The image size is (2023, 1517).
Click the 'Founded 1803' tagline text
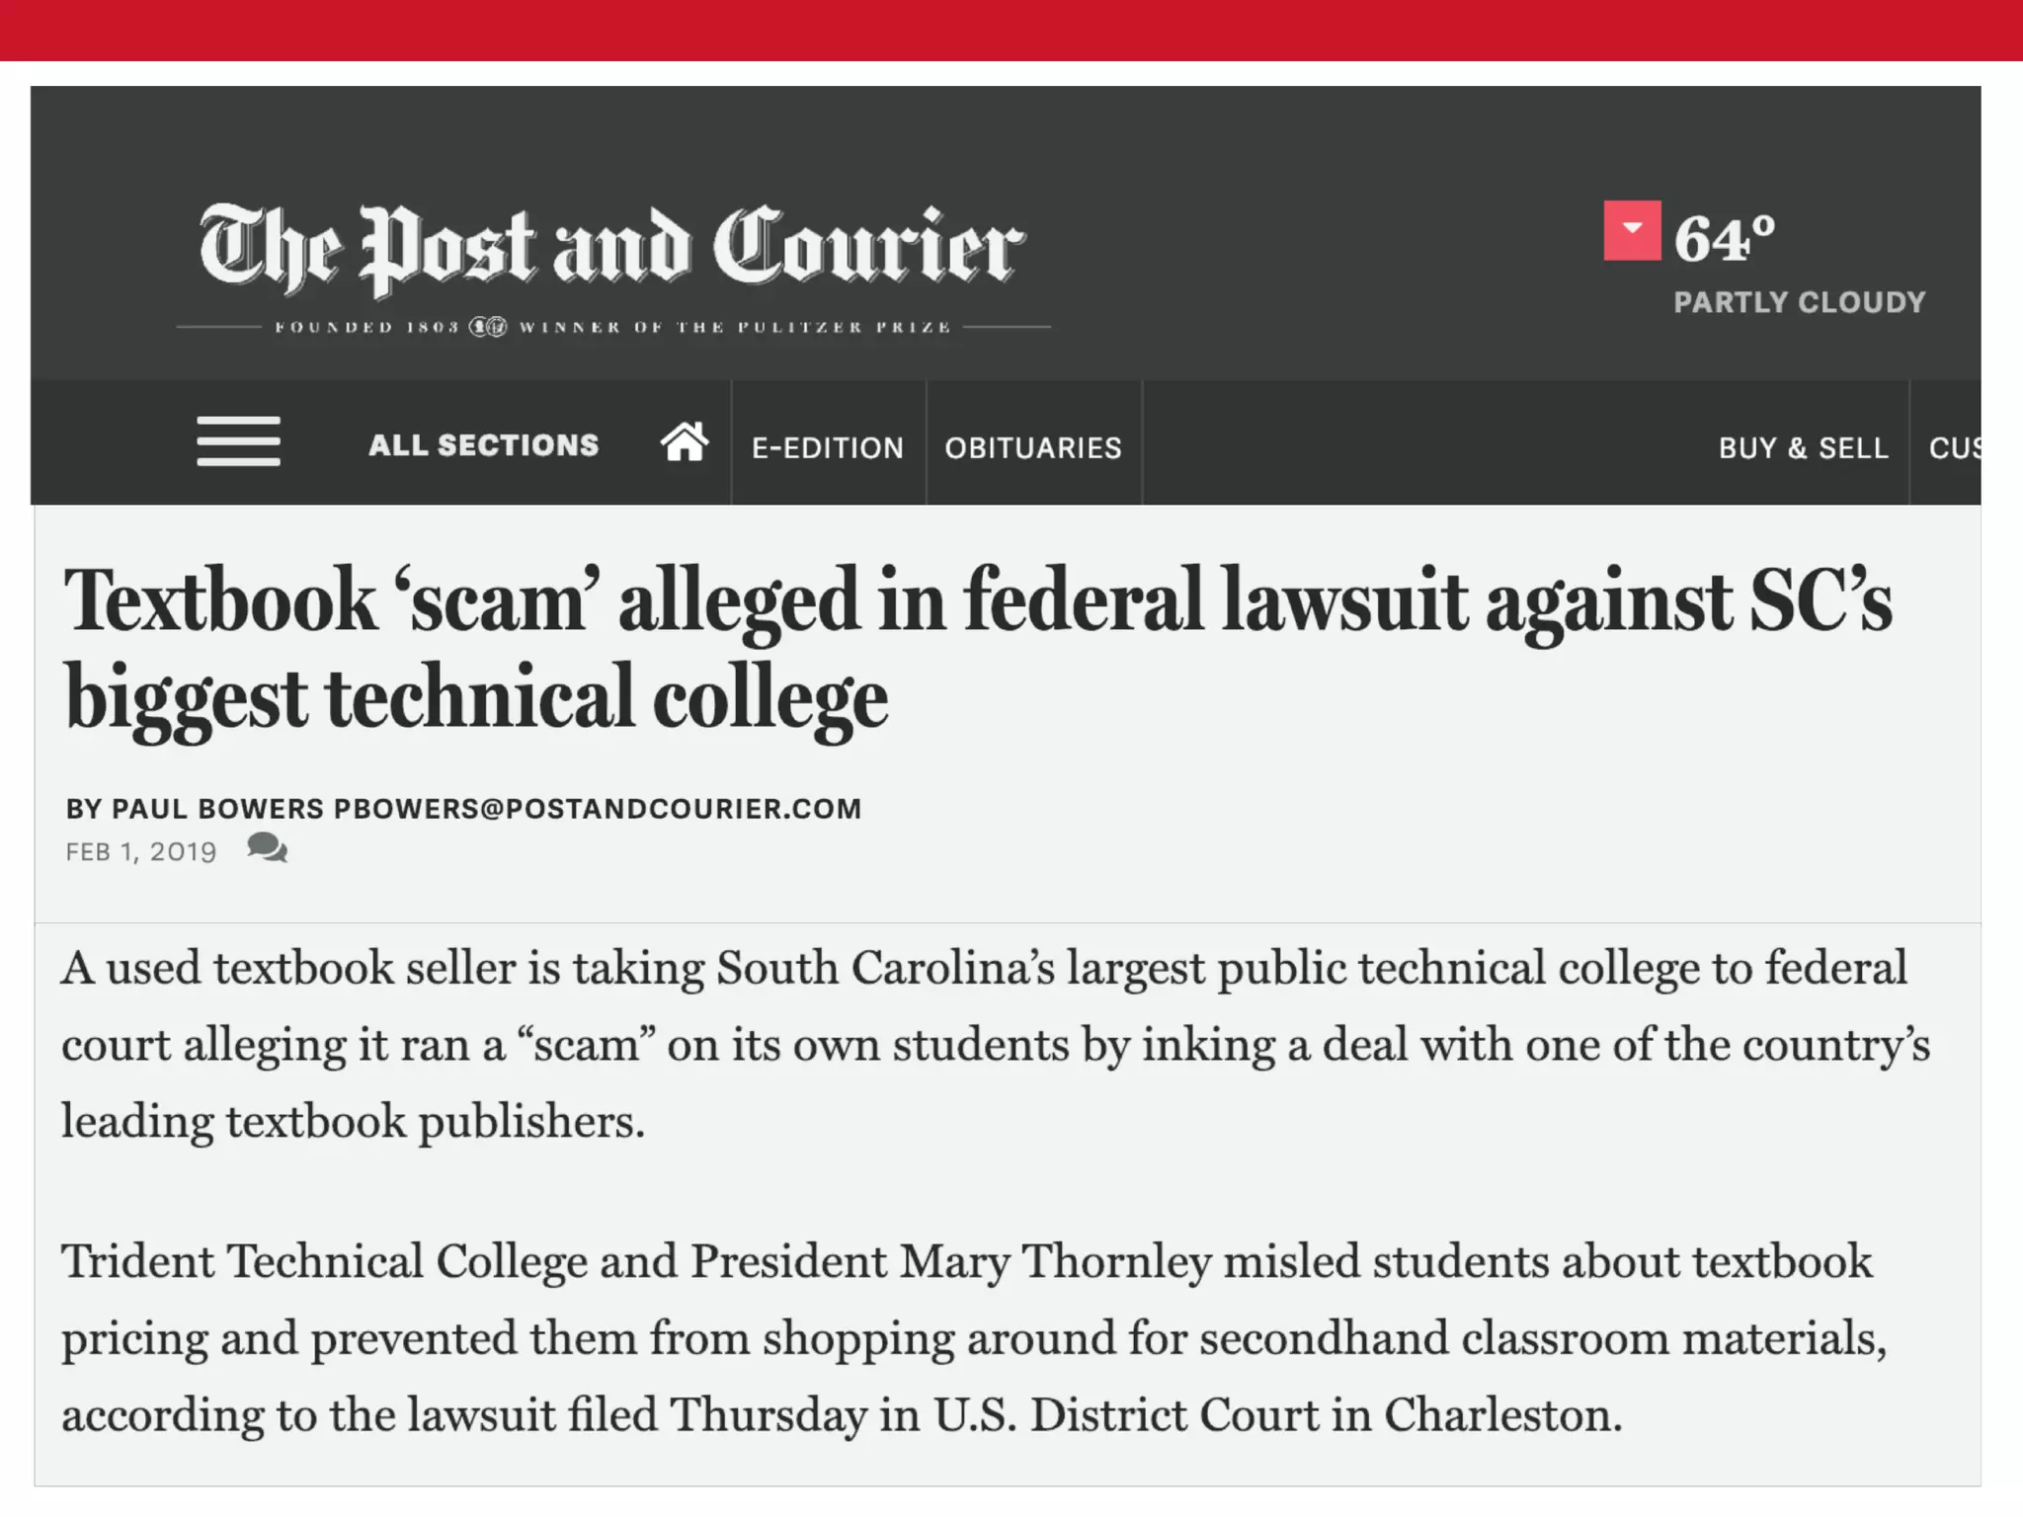point(366,327)
